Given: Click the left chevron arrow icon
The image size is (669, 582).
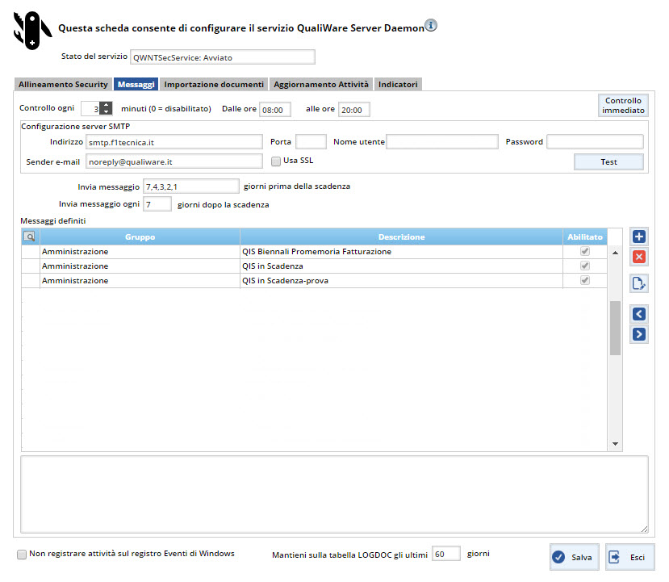Looking at the screenshot, I should tap(639, 314).
